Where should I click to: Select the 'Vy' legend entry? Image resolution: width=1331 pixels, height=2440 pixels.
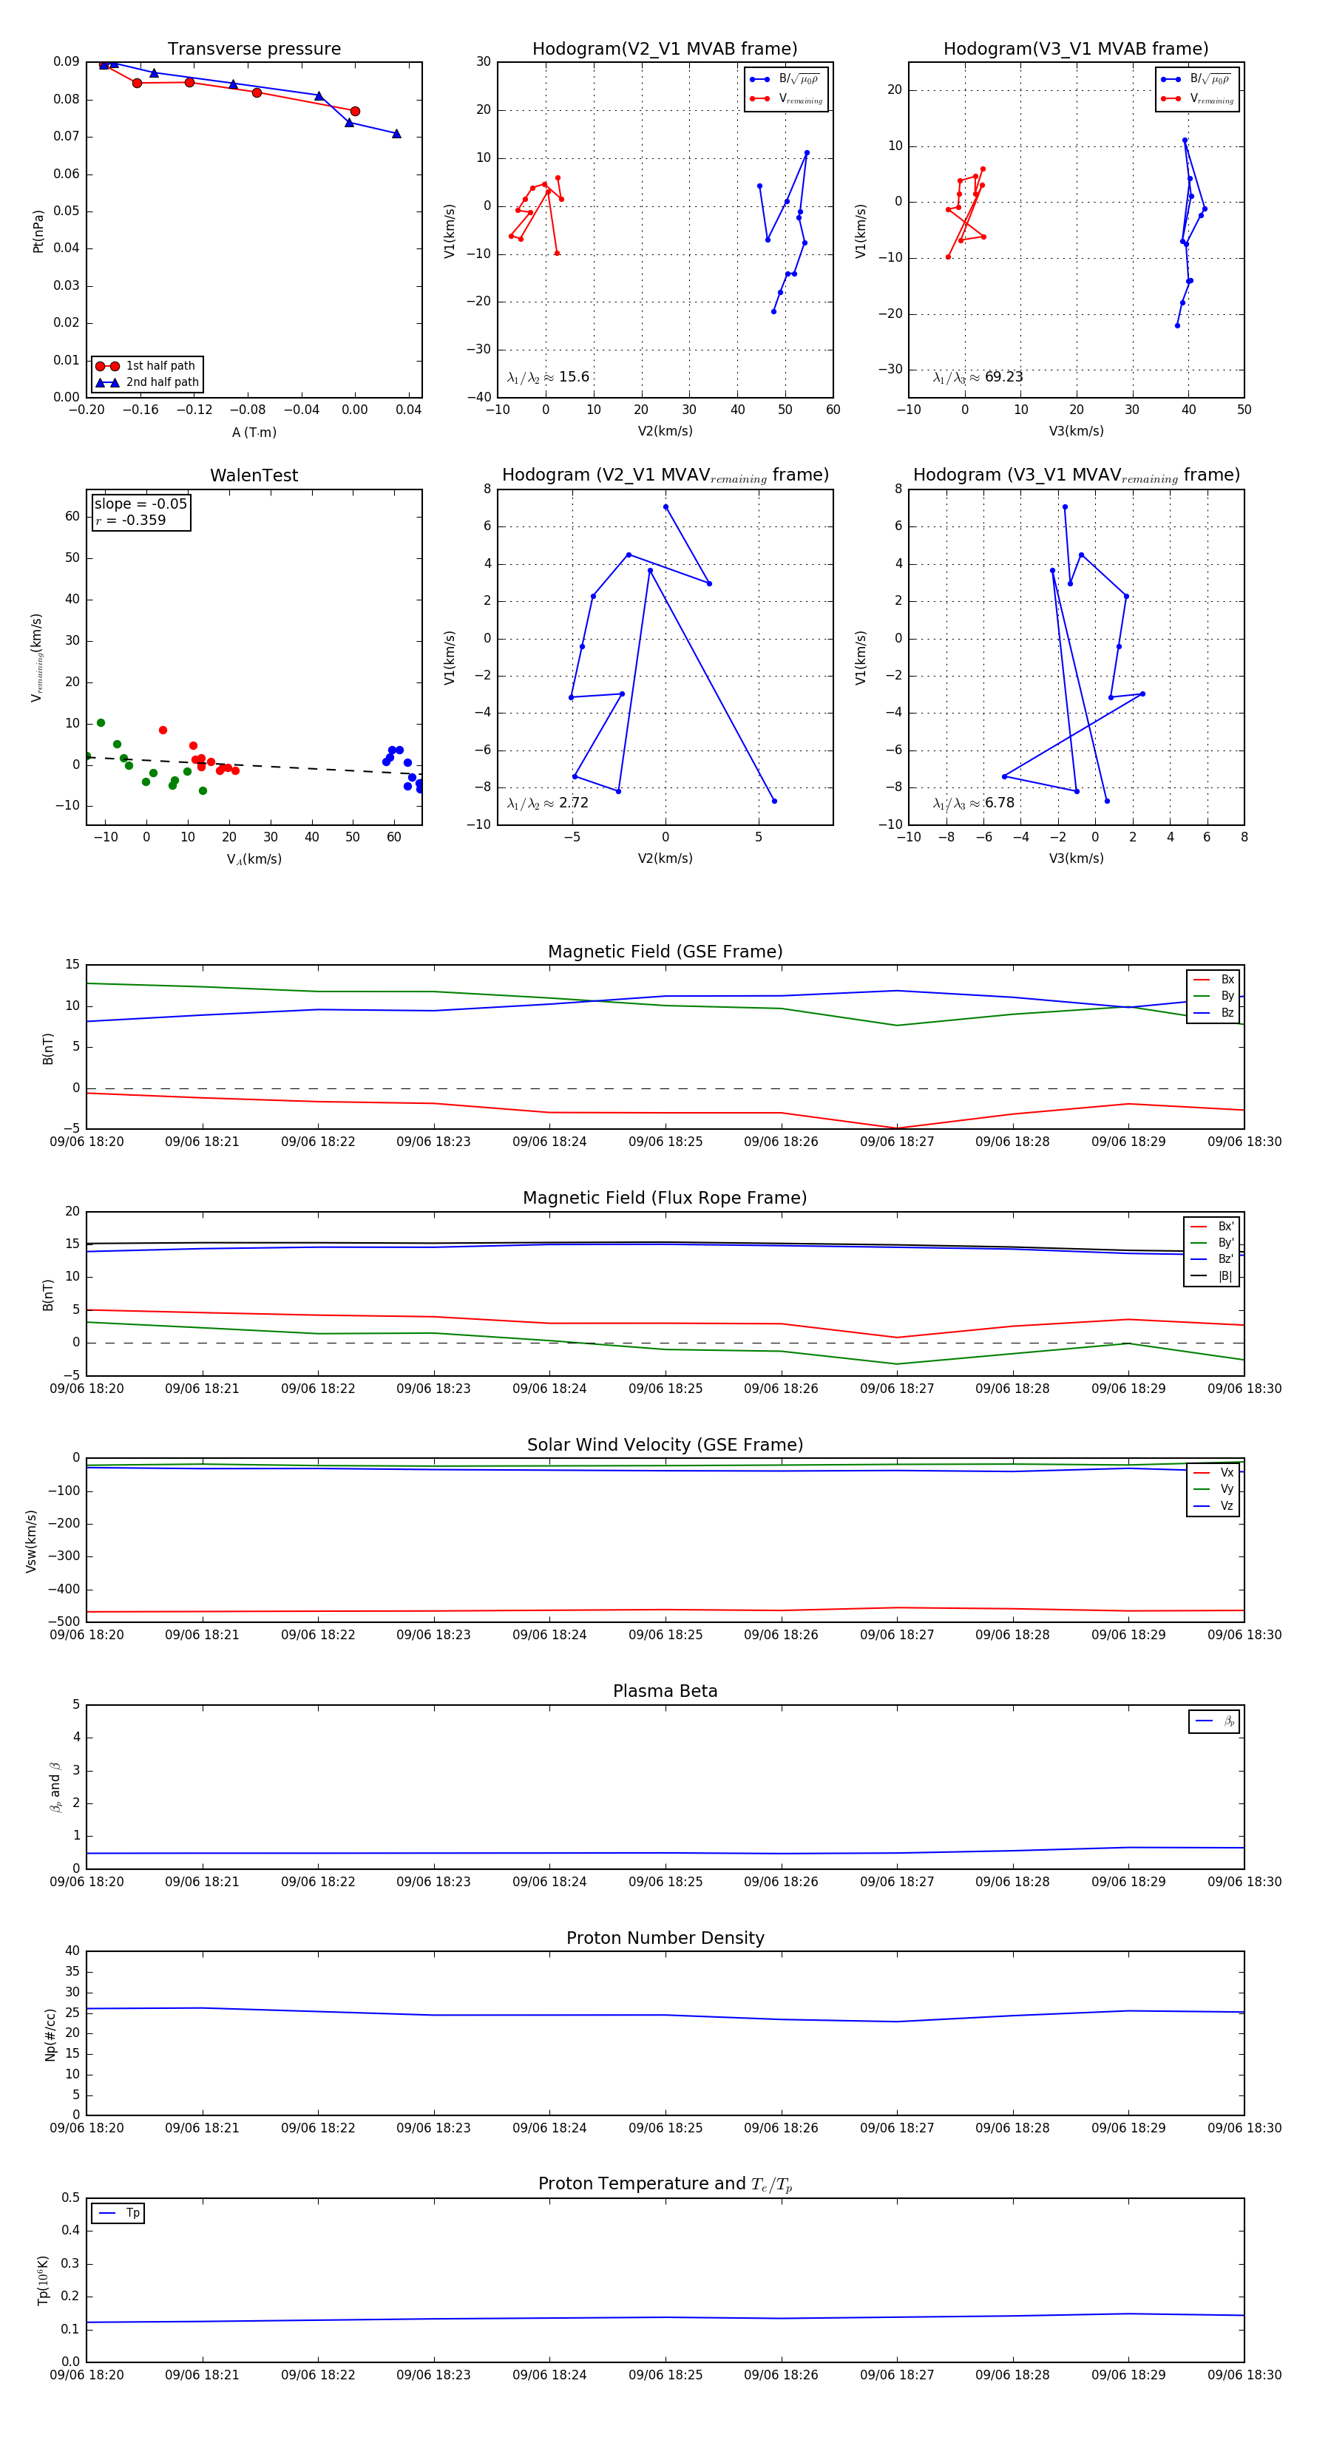(x=1213, y=1490)
